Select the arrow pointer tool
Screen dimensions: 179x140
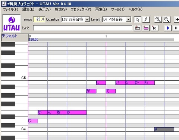137,20
